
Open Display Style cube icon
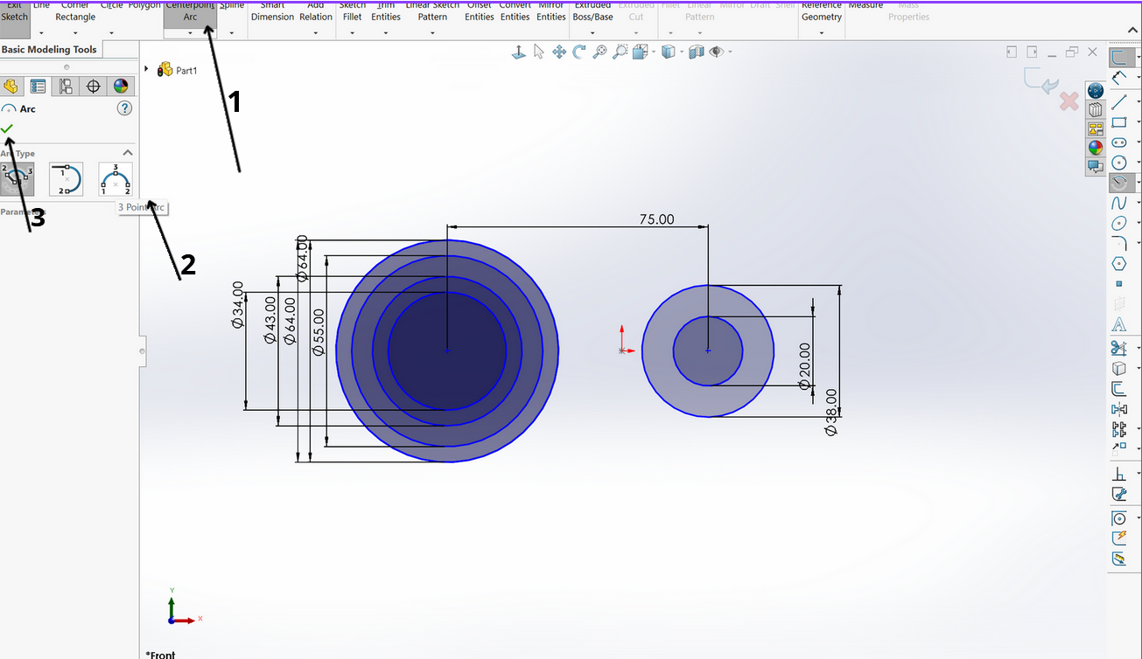click(x=669, y=52)
